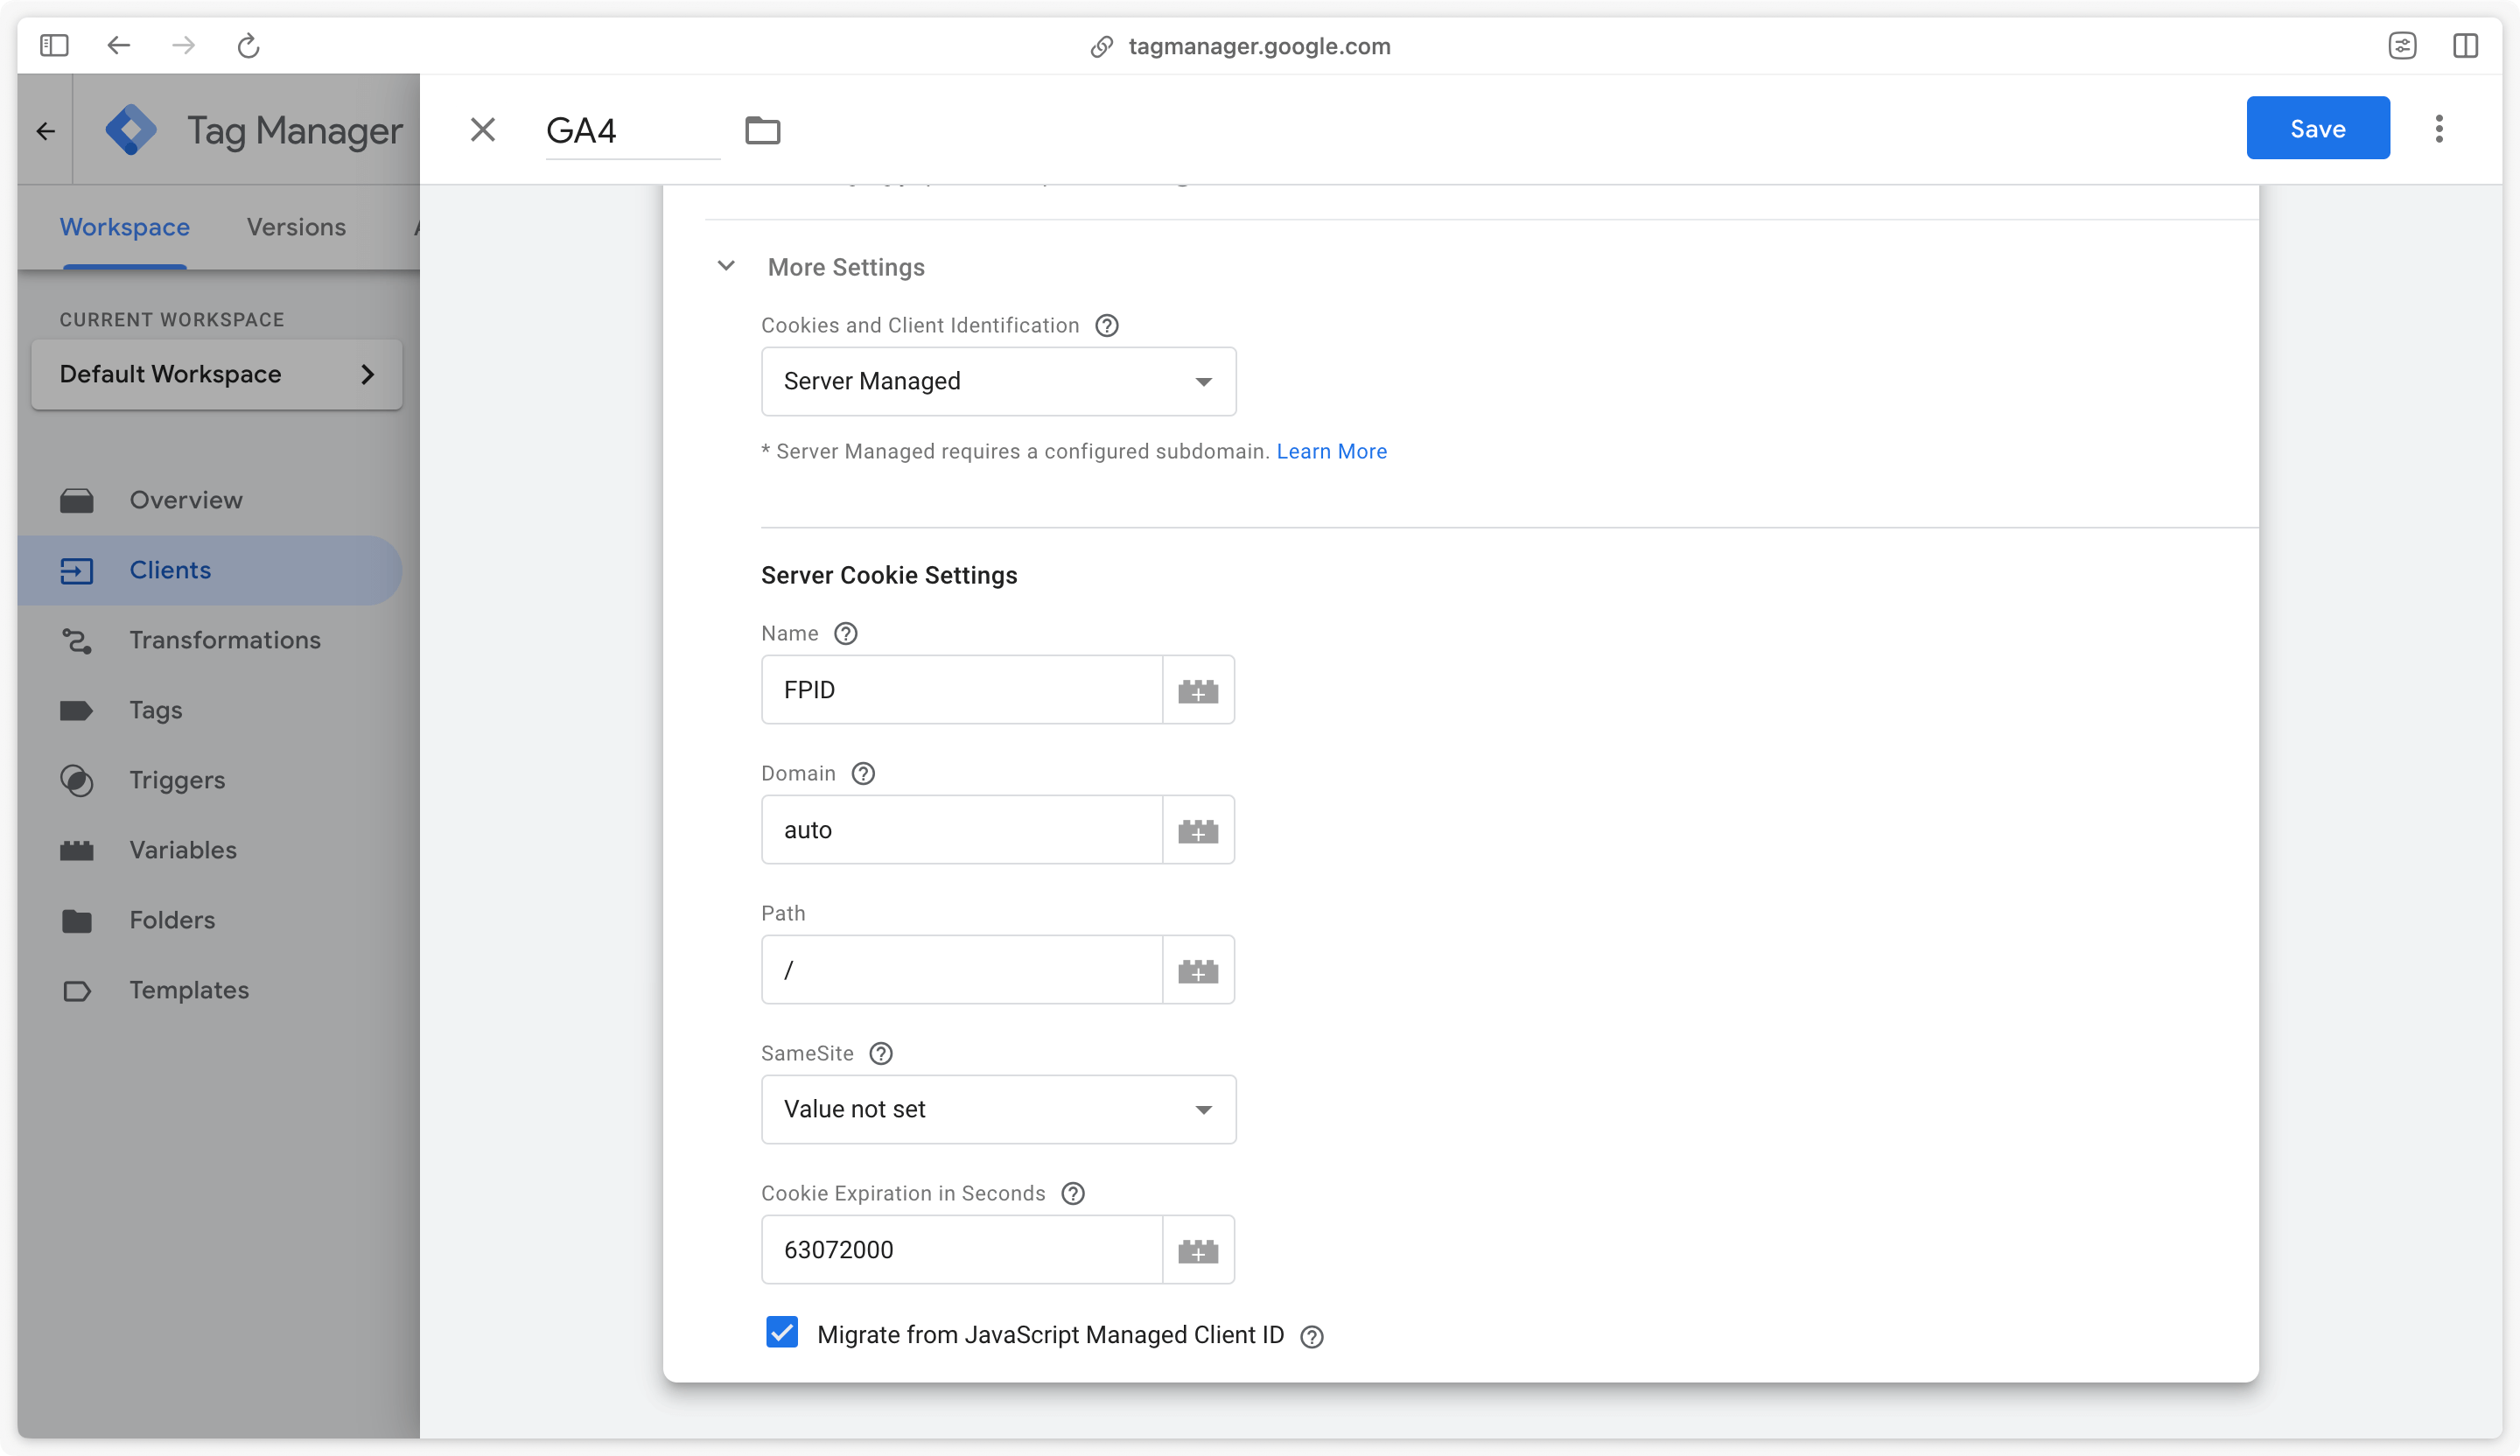Open the Cookies and Client Identification dropdown

[x=998, y=381]
